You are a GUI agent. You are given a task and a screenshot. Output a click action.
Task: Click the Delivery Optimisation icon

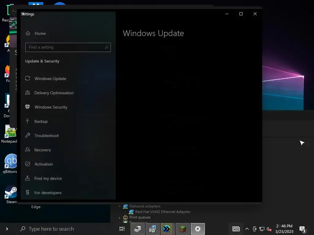28,92
